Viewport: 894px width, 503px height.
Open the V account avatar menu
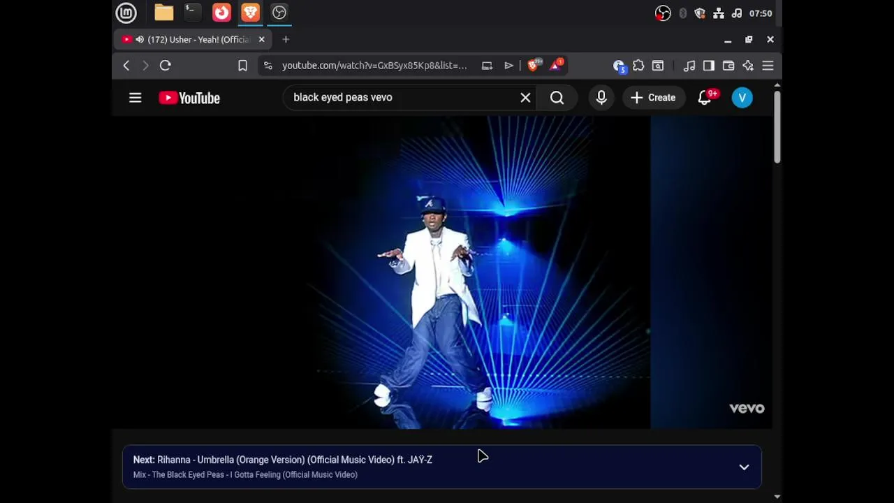[742, 98]
